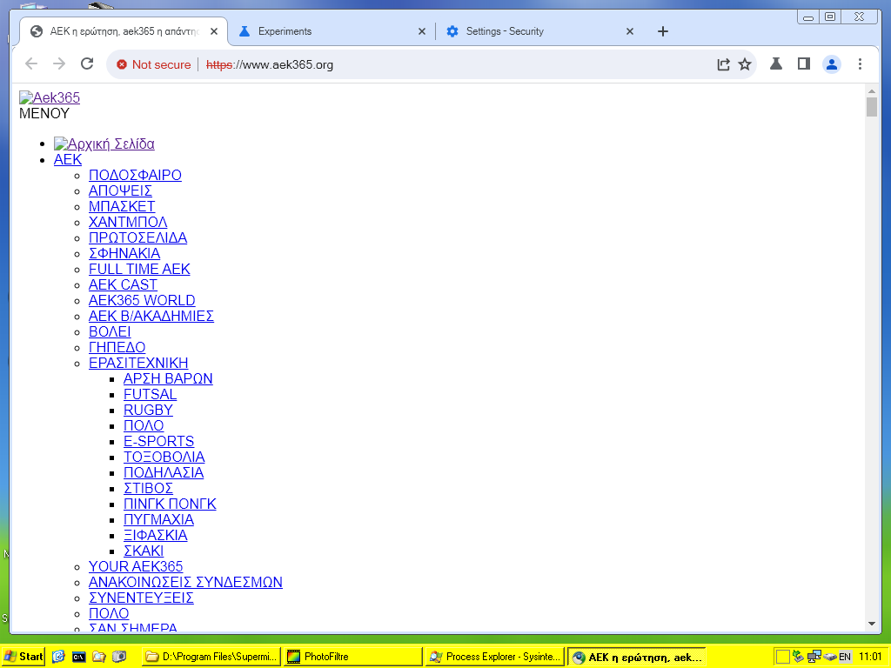
Task: Launch the command prompt quick-launch icon
Action: point(78,658)
